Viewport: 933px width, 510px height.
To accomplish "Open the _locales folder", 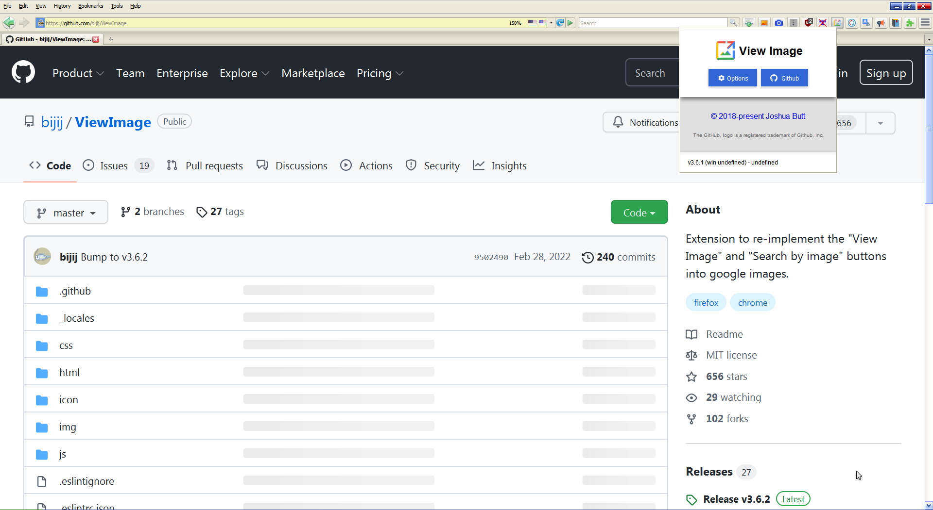I will tap(77, 318).
